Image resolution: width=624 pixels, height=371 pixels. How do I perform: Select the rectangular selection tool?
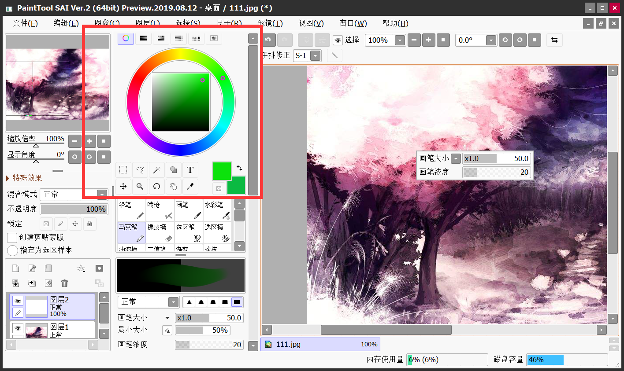123,170
